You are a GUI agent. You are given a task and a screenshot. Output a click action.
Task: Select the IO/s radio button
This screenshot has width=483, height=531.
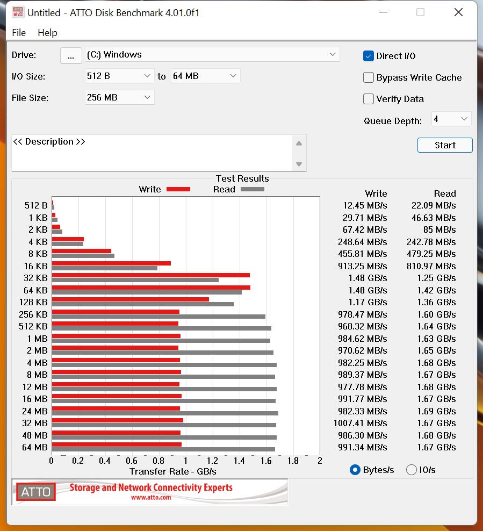tap(411, 470)
